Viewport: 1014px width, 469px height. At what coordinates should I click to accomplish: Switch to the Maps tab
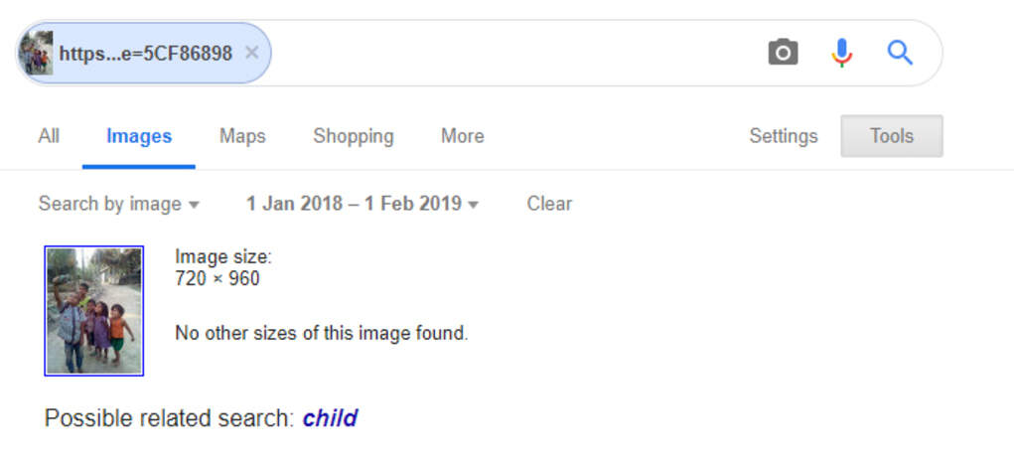(242, 136)
